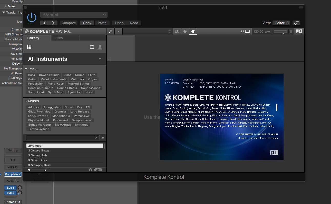Select the 3 Silver Lines preset
Viewport: 331px width, 204px height.
point(64,160)
